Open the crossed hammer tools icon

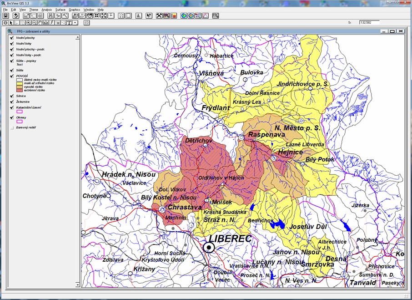point(159,16)
